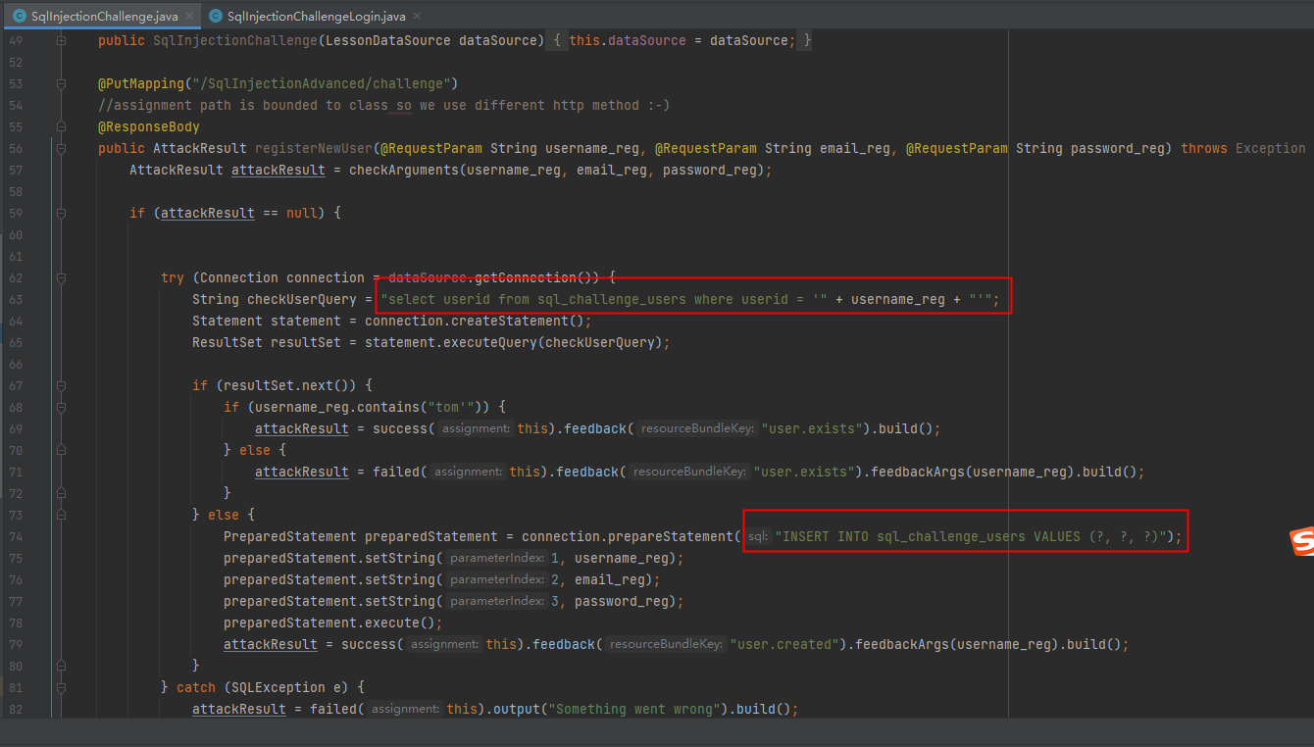Screen dimensions: 1314x747
Task: Click line number 74 in the gutter
Action: (15, 536)
